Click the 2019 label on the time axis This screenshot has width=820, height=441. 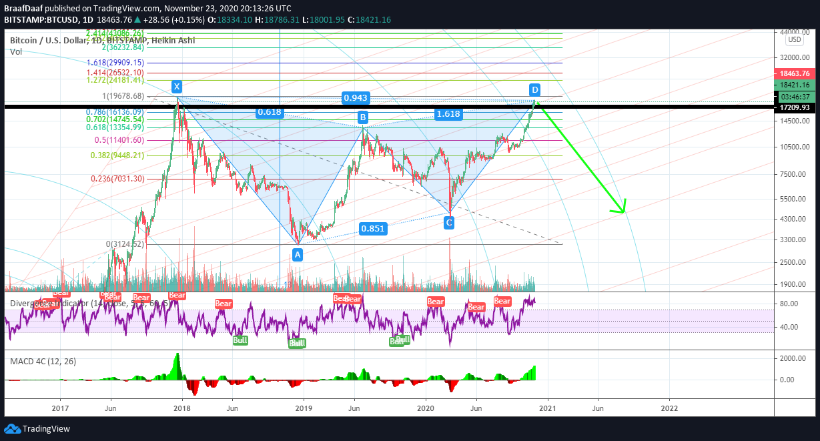(x=304, y=407)
